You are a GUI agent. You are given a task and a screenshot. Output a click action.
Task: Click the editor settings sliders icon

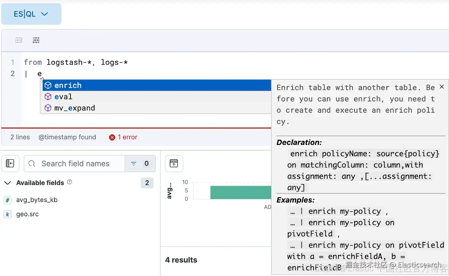[36, 40]
